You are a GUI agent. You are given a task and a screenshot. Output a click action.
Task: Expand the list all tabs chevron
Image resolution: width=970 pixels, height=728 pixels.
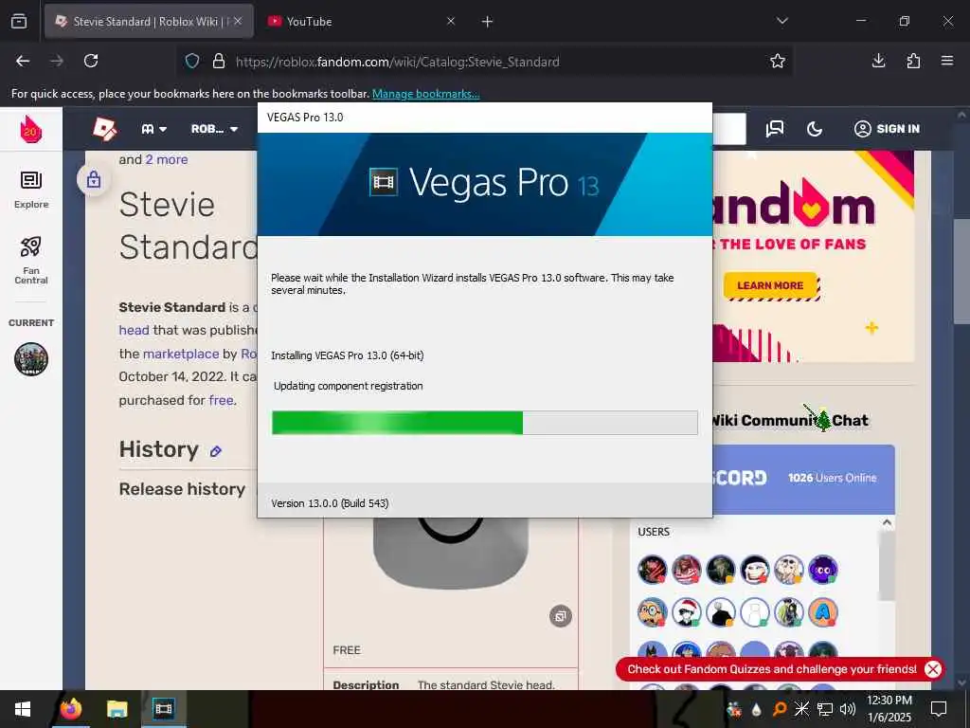point(781,21)
